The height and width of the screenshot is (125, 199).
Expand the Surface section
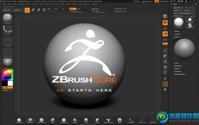177,63
